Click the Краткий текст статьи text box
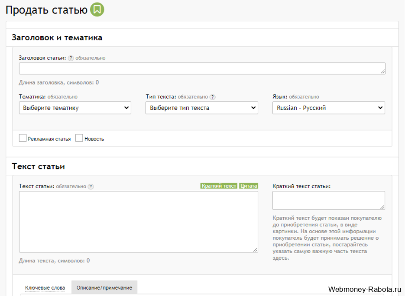 pos(328,200)
